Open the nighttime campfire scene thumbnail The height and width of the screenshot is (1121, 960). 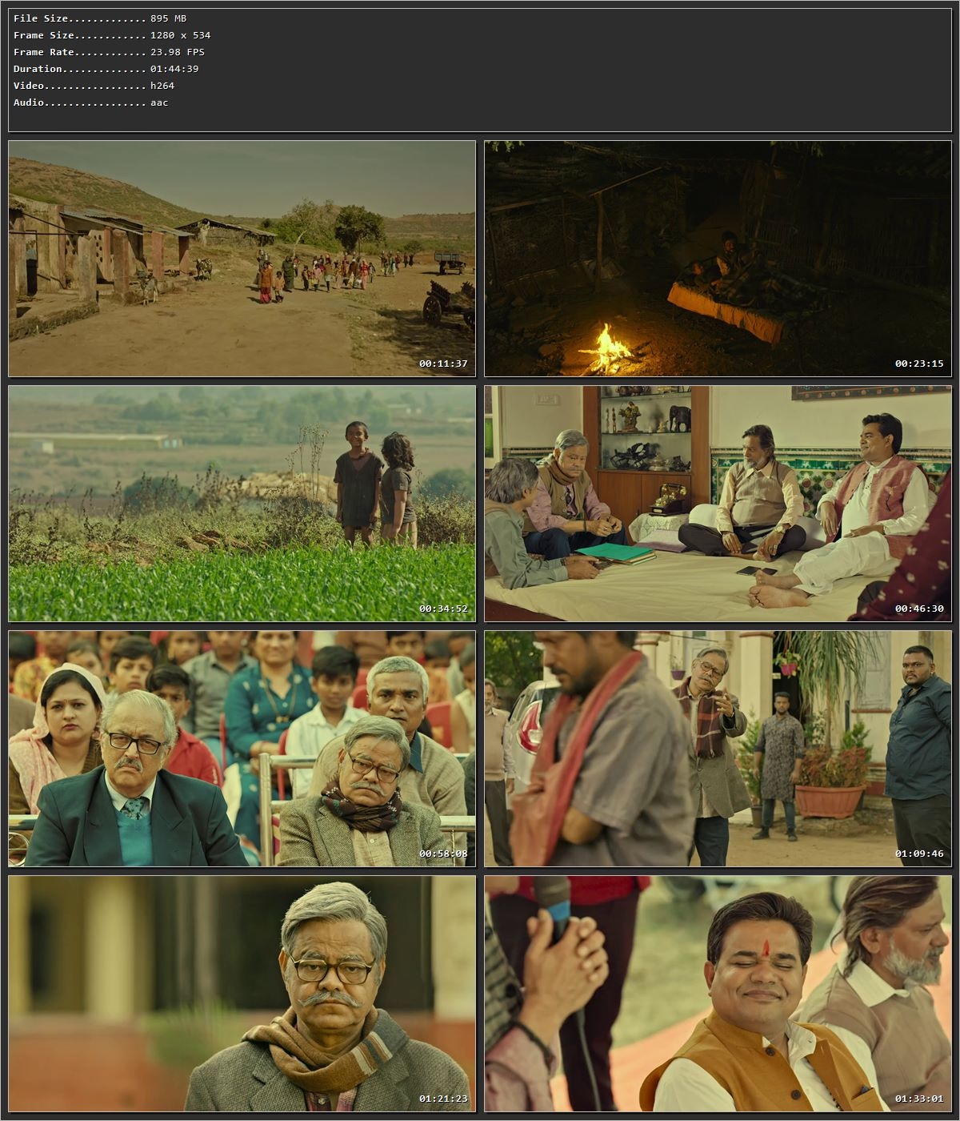pyautogui.click(x=716, y=256)
